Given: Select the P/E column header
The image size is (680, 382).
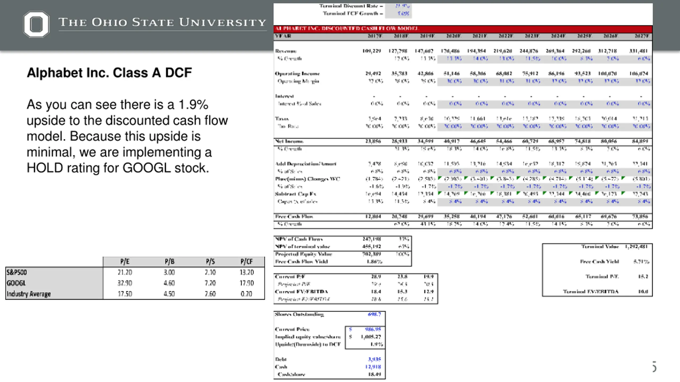Looking at the screenshot, I should tap(125, 262).
